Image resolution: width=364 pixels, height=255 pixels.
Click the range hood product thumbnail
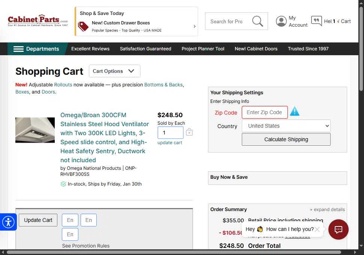tap(35, 130)
